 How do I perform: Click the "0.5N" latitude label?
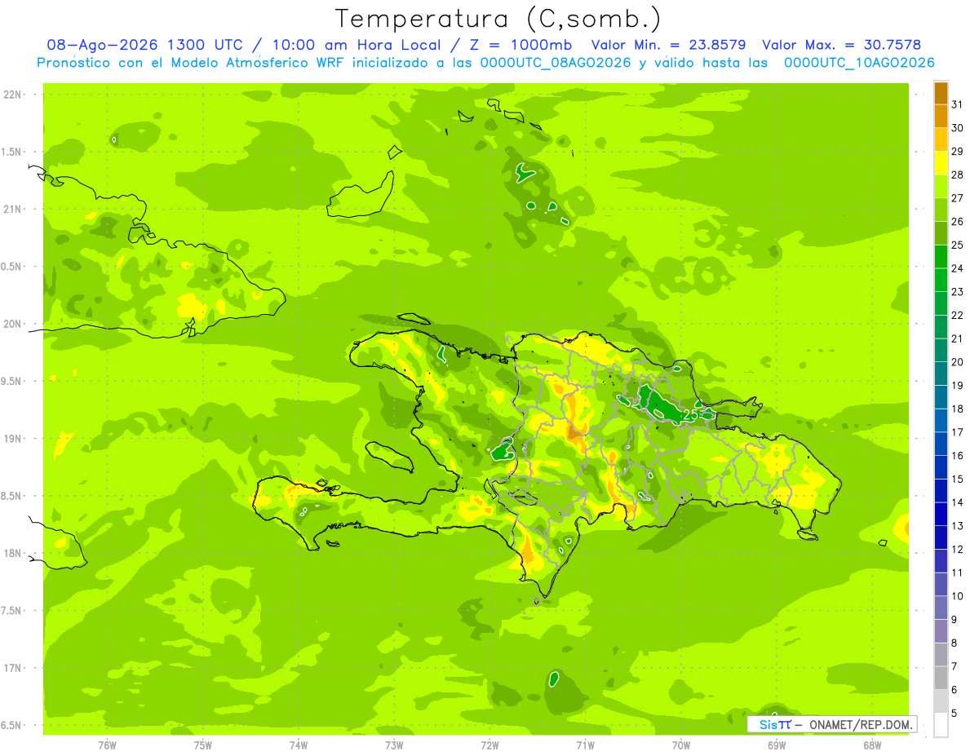[x=12, y=267]
